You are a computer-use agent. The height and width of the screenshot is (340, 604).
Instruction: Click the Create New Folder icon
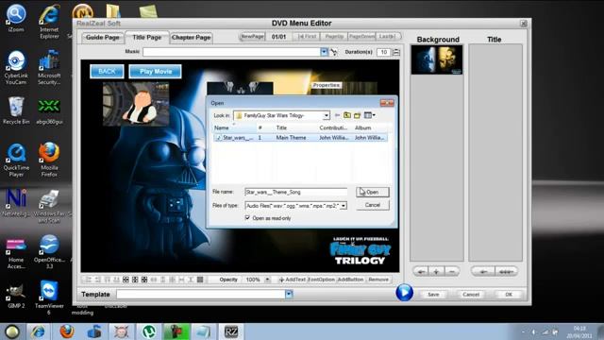click(x=358, y=115)
